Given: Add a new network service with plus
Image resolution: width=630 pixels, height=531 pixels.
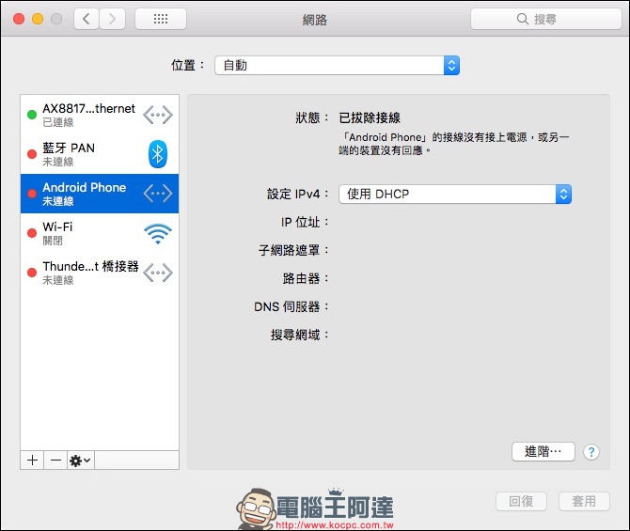Looking at the screenshot, I should tap(32, 460).
